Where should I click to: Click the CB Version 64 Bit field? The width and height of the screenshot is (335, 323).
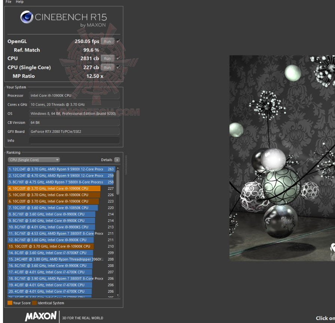coord(74,122)
